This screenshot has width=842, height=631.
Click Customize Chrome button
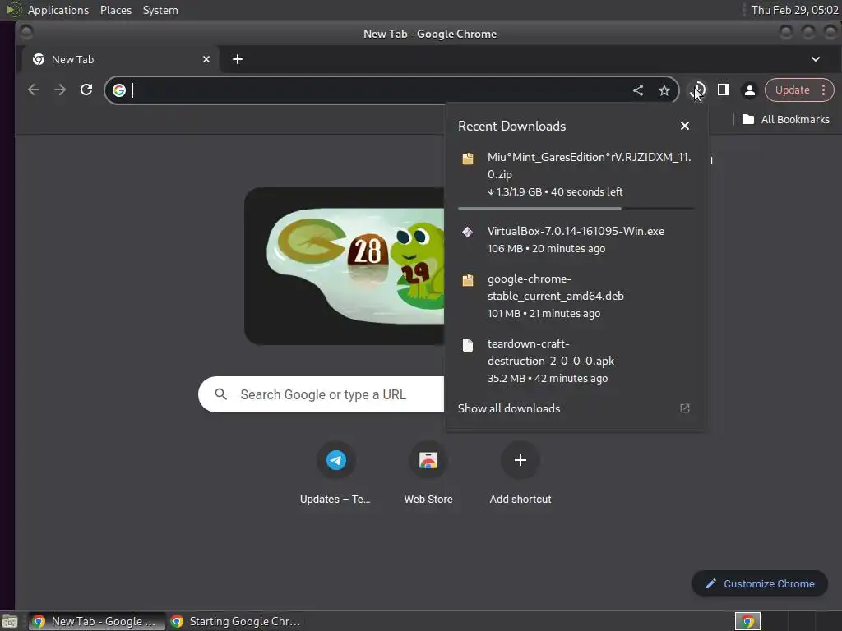pos(759,584)
